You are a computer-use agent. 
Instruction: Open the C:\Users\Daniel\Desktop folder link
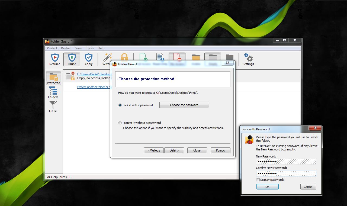[x=94, y=74]
